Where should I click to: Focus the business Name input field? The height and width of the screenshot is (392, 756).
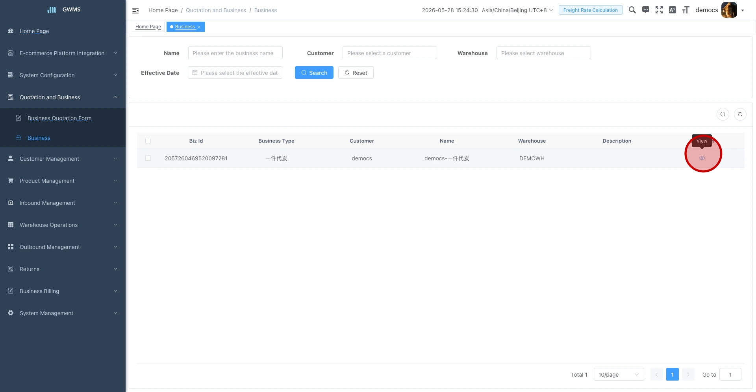pyautogui.click(x=235, y=53)
